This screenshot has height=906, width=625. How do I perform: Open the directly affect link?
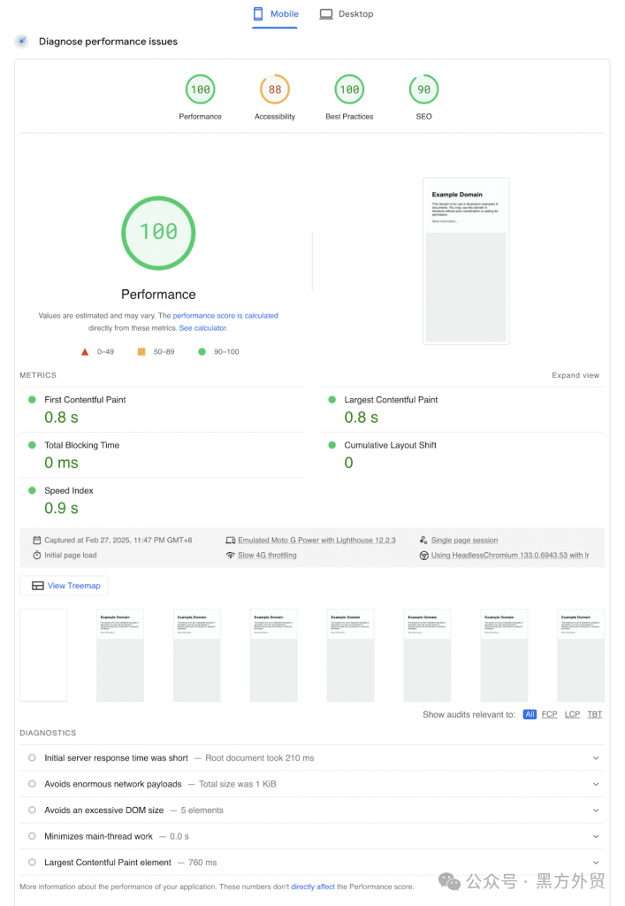313,887
